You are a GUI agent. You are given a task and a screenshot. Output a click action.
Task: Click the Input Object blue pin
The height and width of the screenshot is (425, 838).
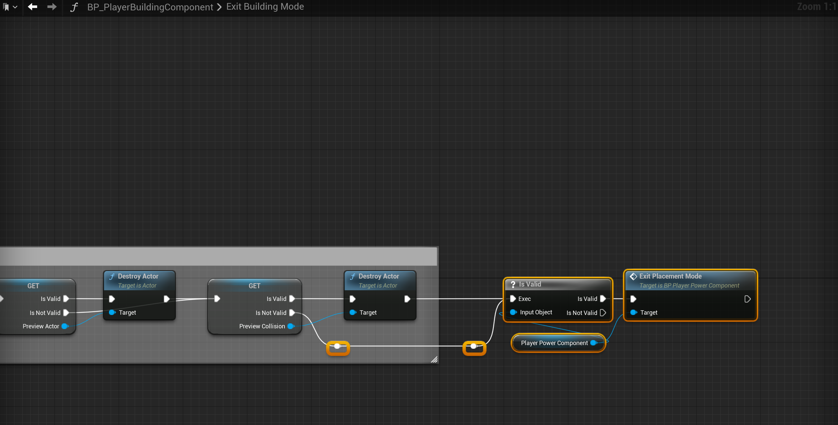[x=513, y=312]
